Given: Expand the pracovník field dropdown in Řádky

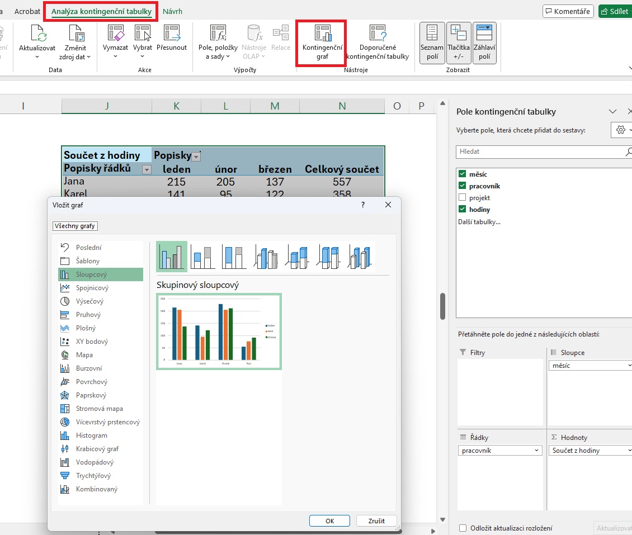Looking at the screenshot, I should point(537,451).
